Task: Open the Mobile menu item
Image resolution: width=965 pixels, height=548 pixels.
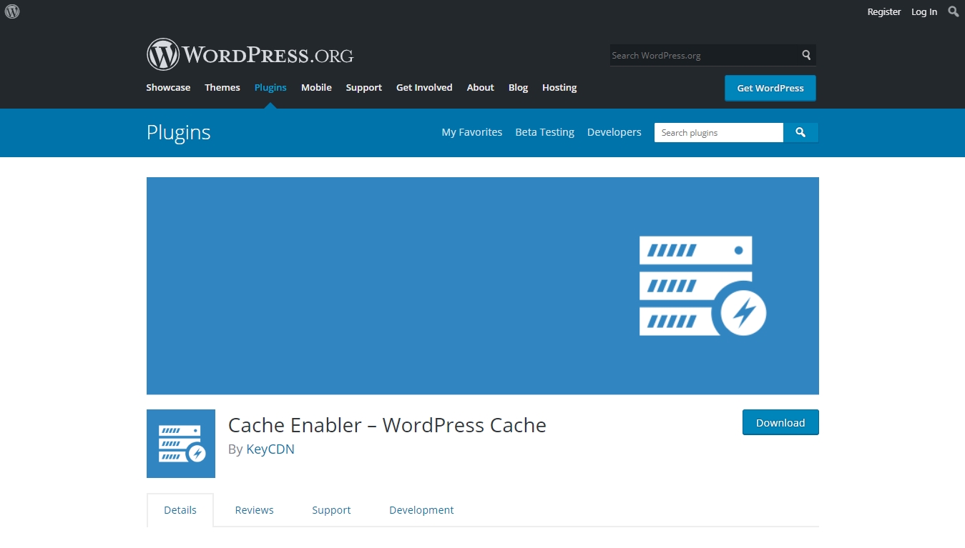Action: [x=316, y=87]
